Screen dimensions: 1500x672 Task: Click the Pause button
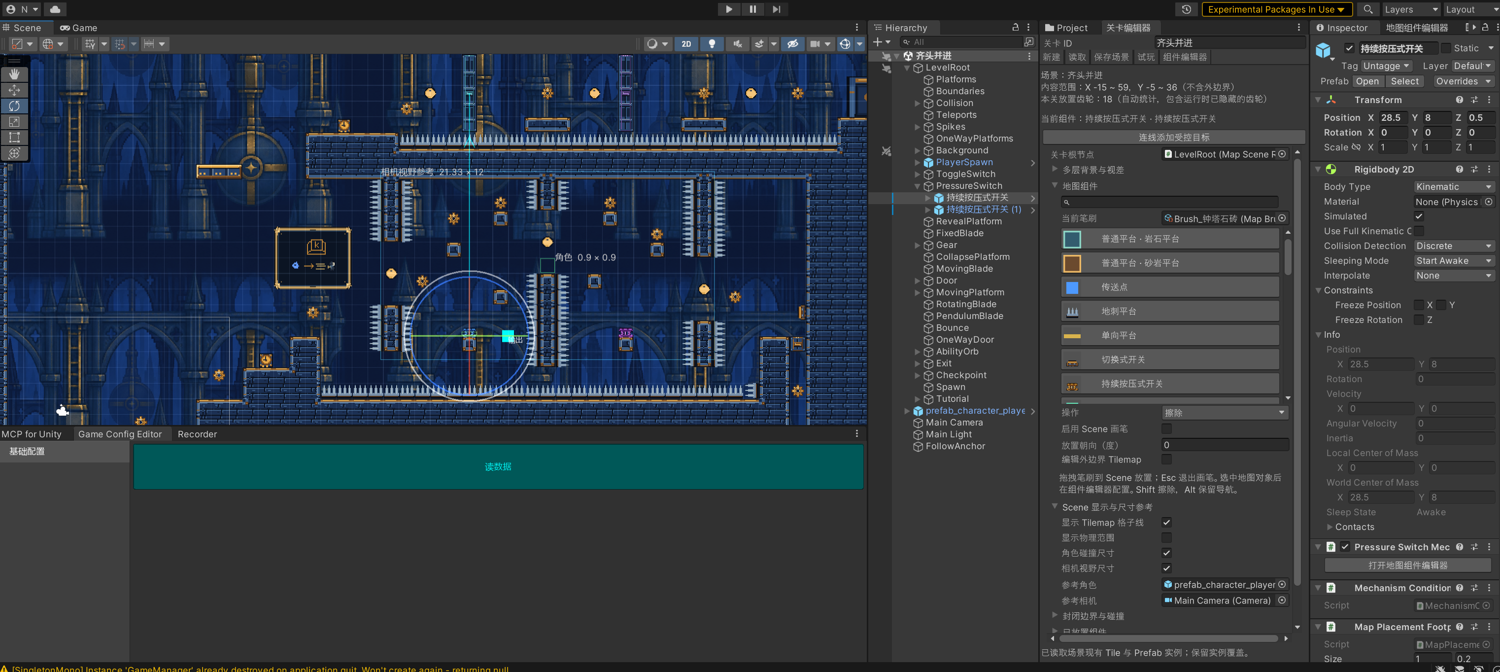coord(752,9)
